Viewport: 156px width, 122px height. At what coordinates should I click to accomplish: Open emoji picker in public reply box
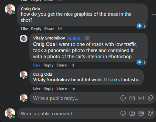(x=123, y=98)
